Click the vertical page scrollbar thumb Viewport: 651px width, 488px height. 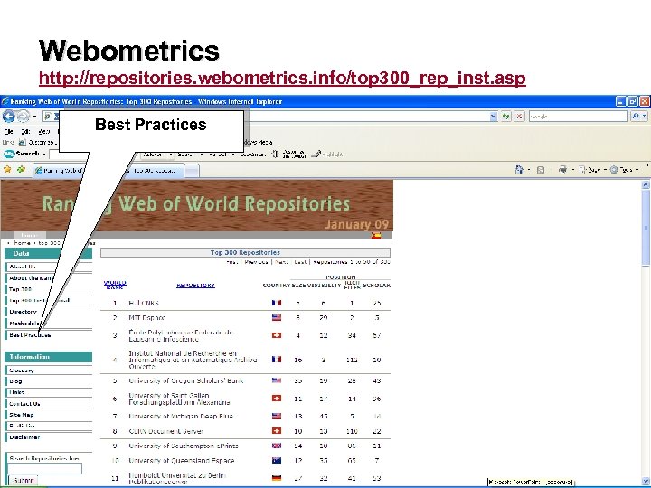coord(646,228)
